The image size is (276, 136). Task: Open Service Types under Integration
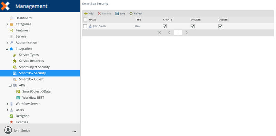click(x=29, y=55)
